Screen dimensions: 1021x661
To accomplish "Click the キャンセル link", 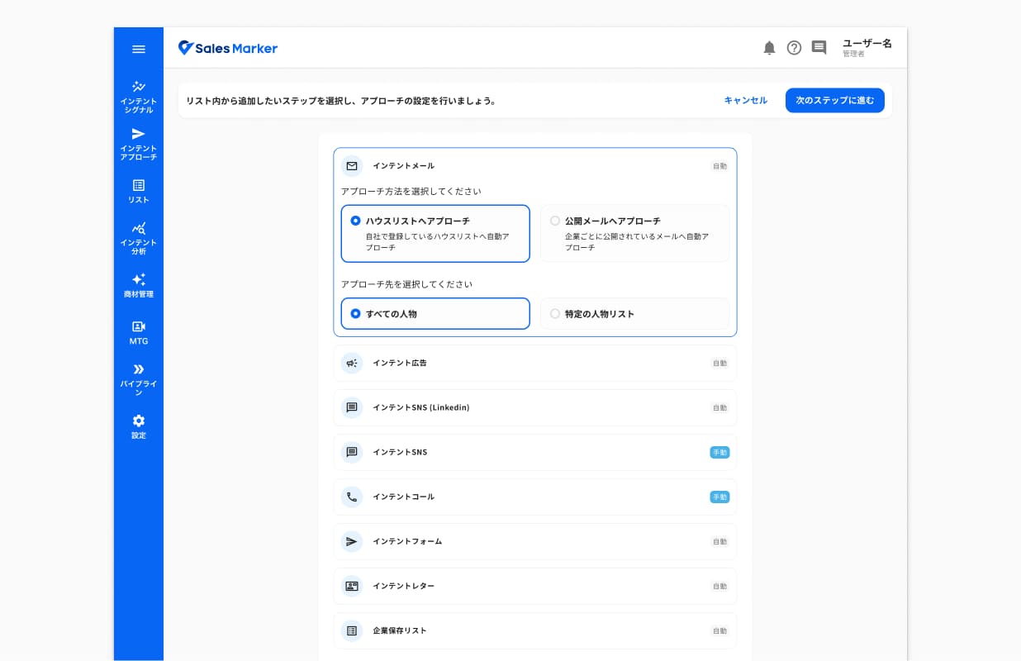I will [x=746, y=100].
